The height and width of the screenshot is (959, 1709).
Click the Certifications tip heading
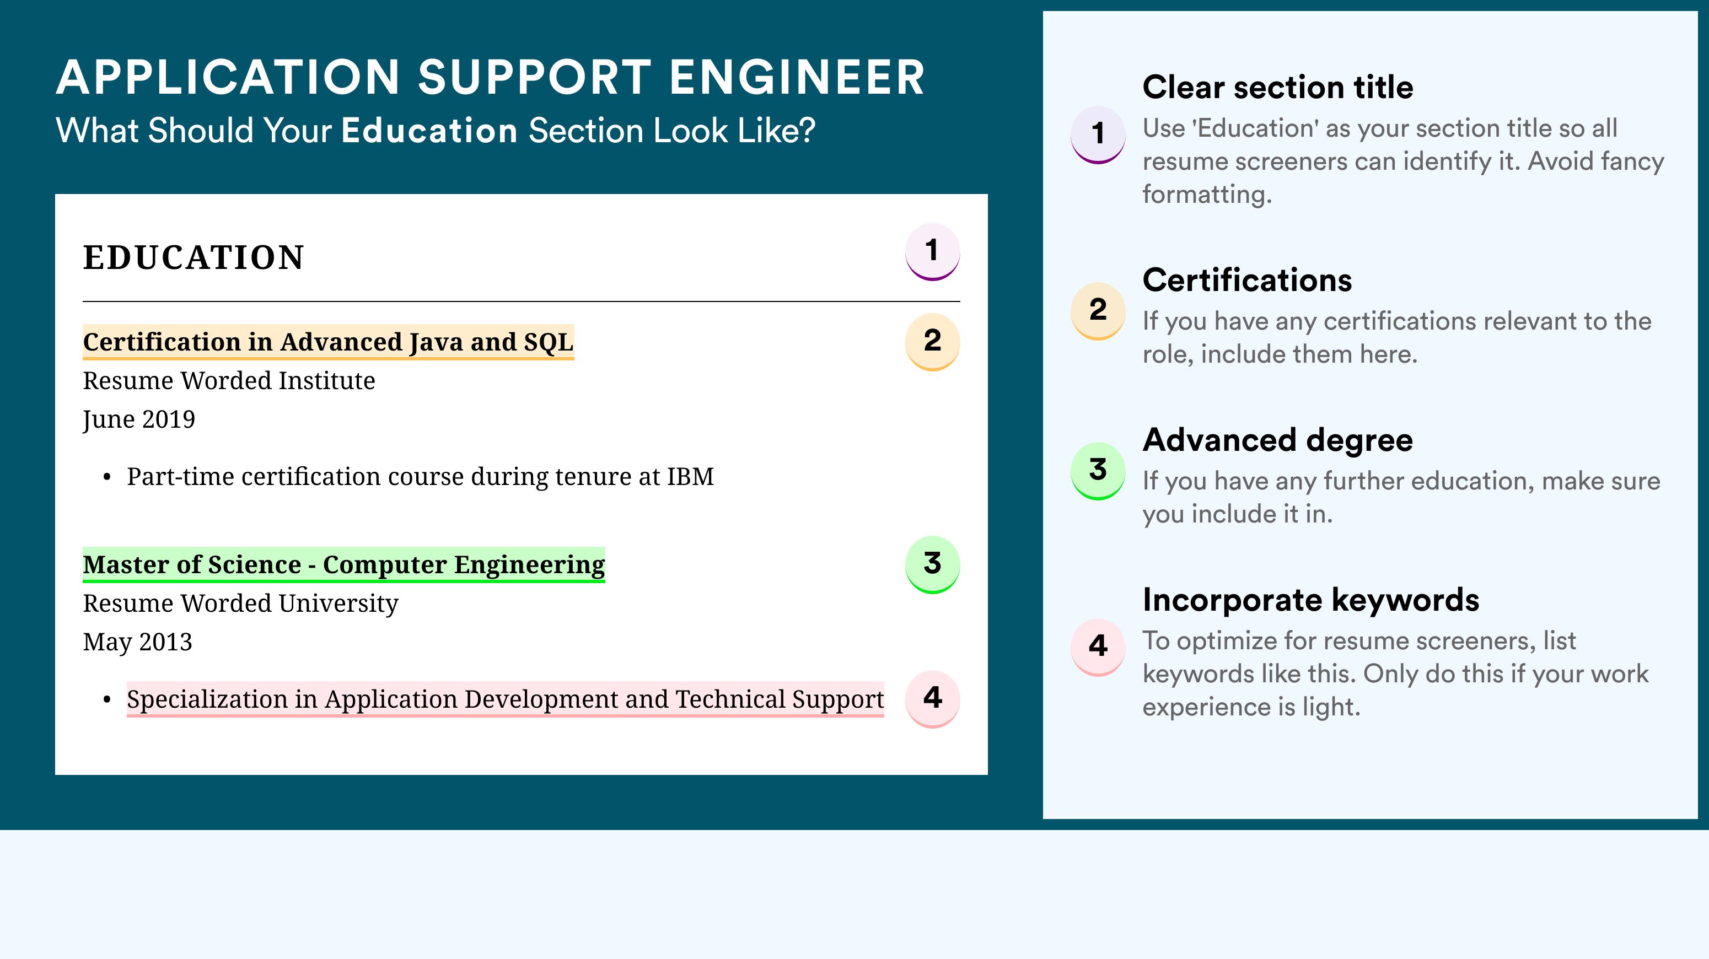point(1247,281)
